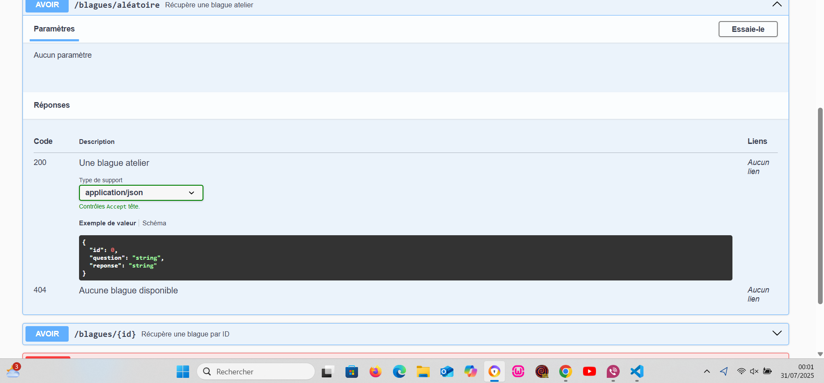The image size is (824, 383).
Task: Click the location arrow tray icon
Action: click(724, 371)
